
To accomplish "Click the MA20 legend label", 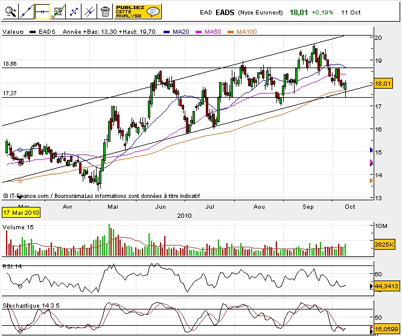I will pyautogui.click(x=181, y=32).
